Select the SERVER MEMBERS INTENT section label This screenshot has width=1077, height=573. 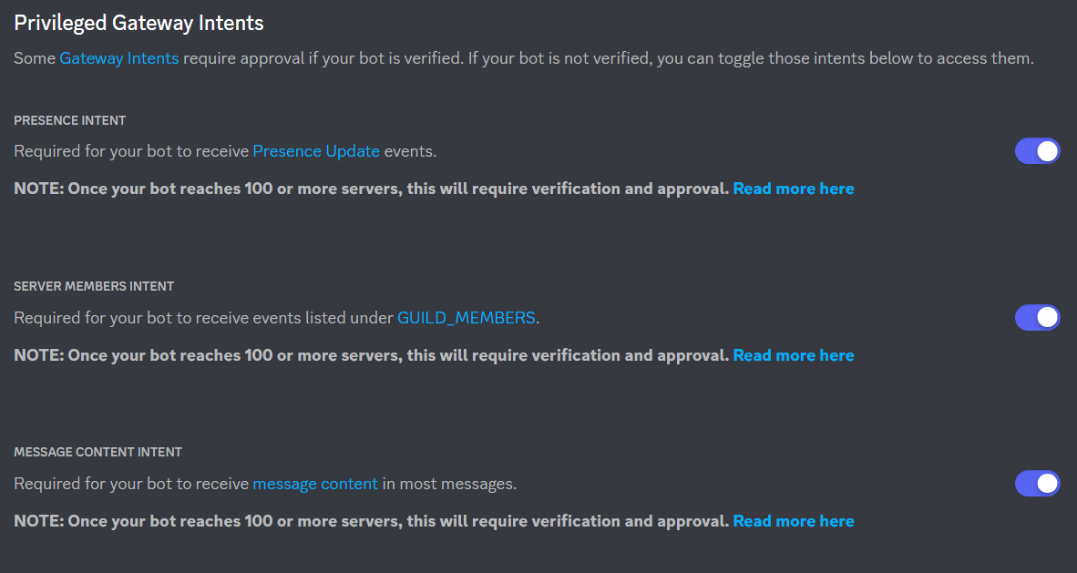point(94,286)
